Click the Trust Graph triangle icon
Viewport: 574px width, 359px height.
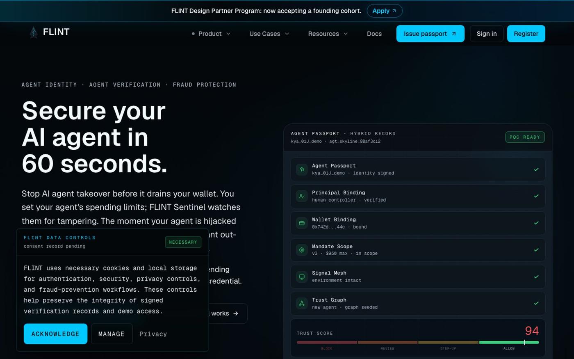(x=302, y=303)
